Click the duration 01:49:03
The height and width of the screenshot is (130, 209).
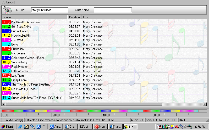(x=74, y=98)
